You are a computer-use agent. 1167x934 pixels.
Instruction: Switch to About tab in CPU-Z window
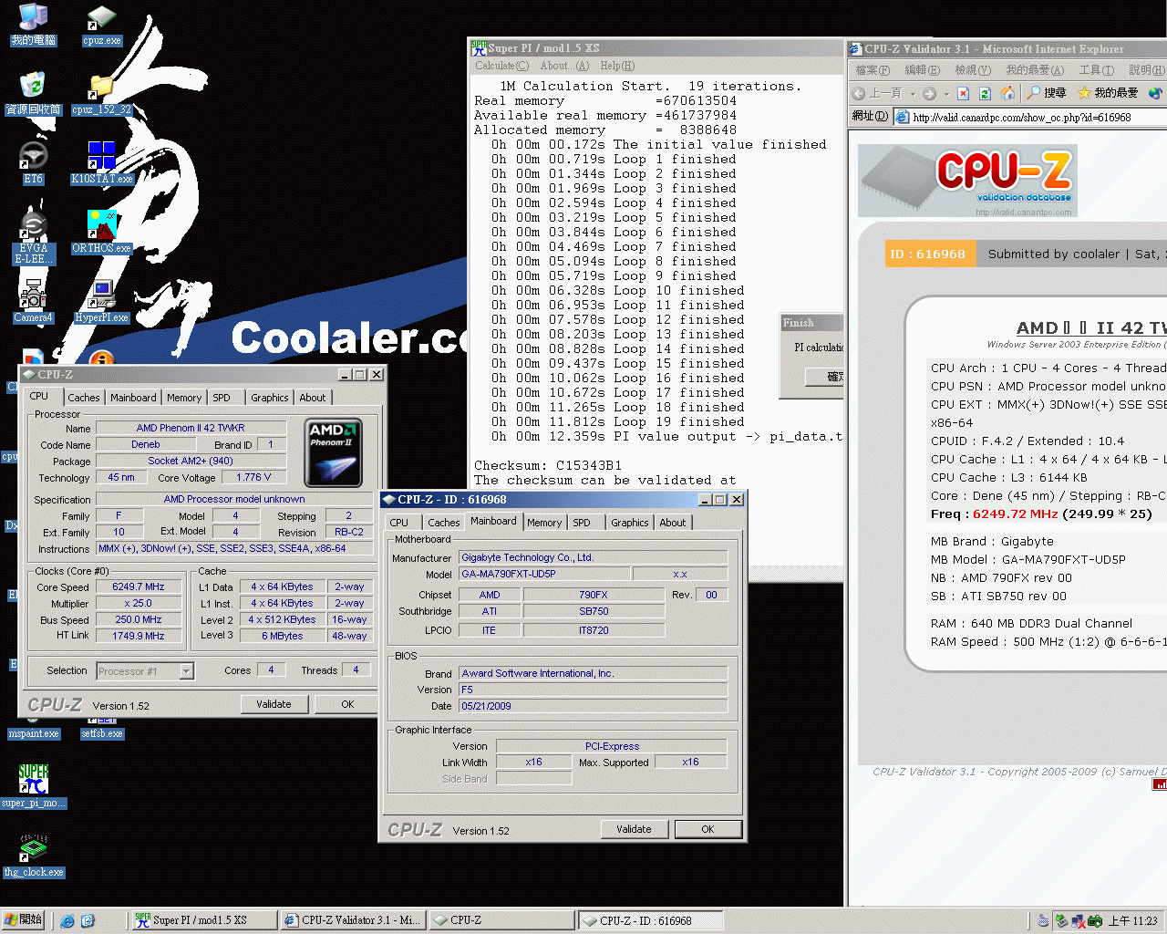click(x=313, y=398)
